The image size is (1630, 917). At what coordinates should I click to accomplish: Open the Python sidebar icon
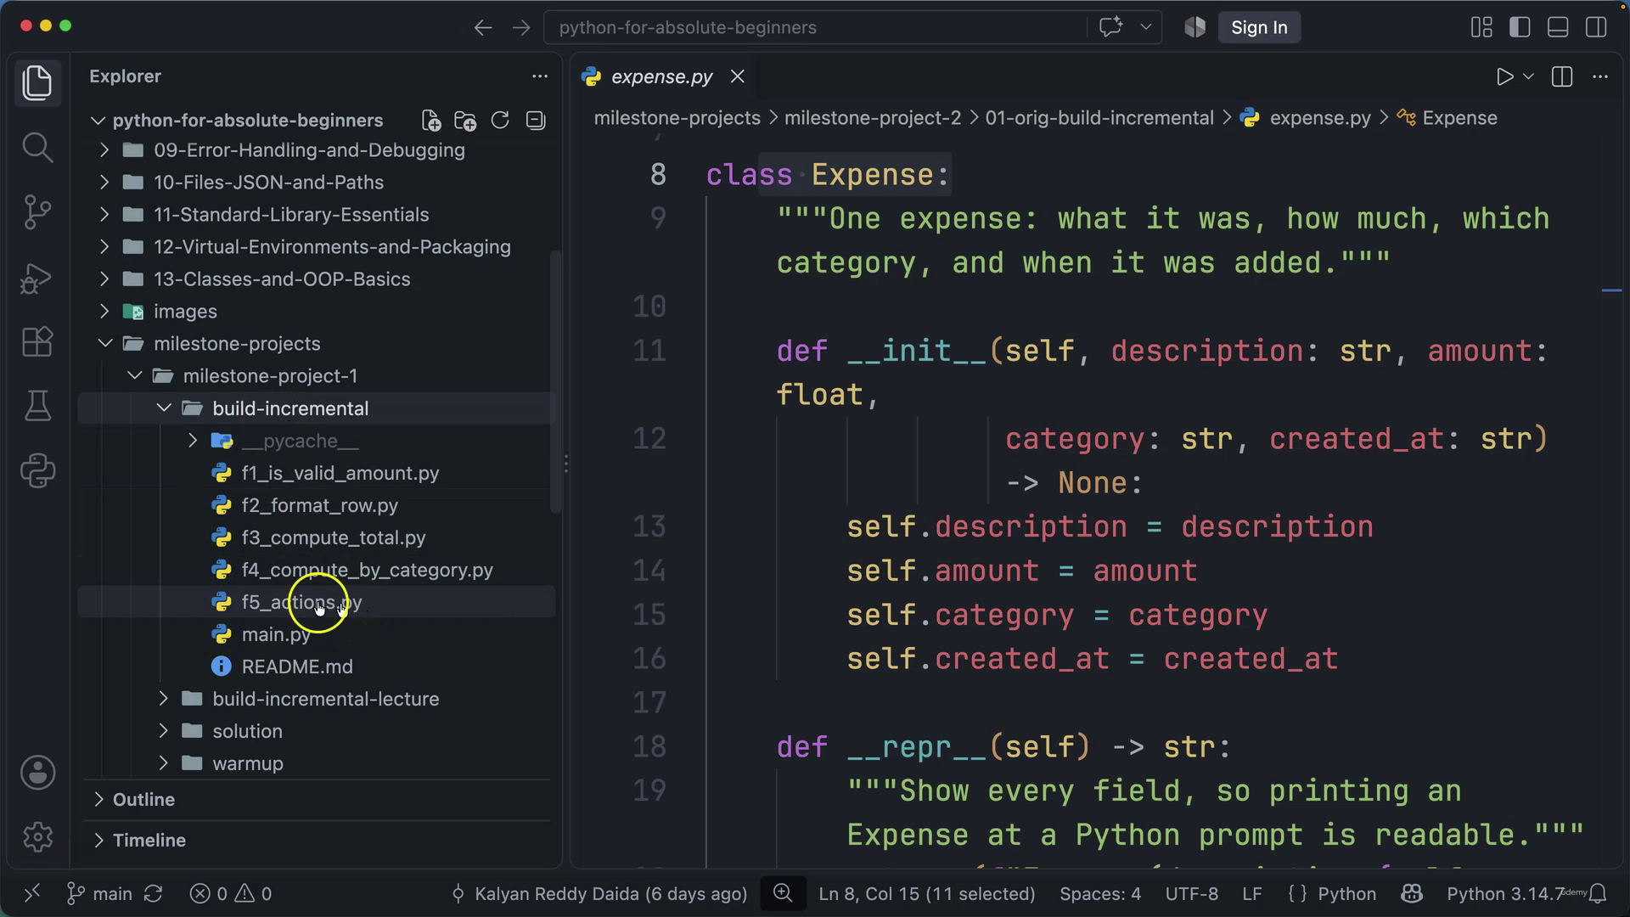[x=37, y=470]
